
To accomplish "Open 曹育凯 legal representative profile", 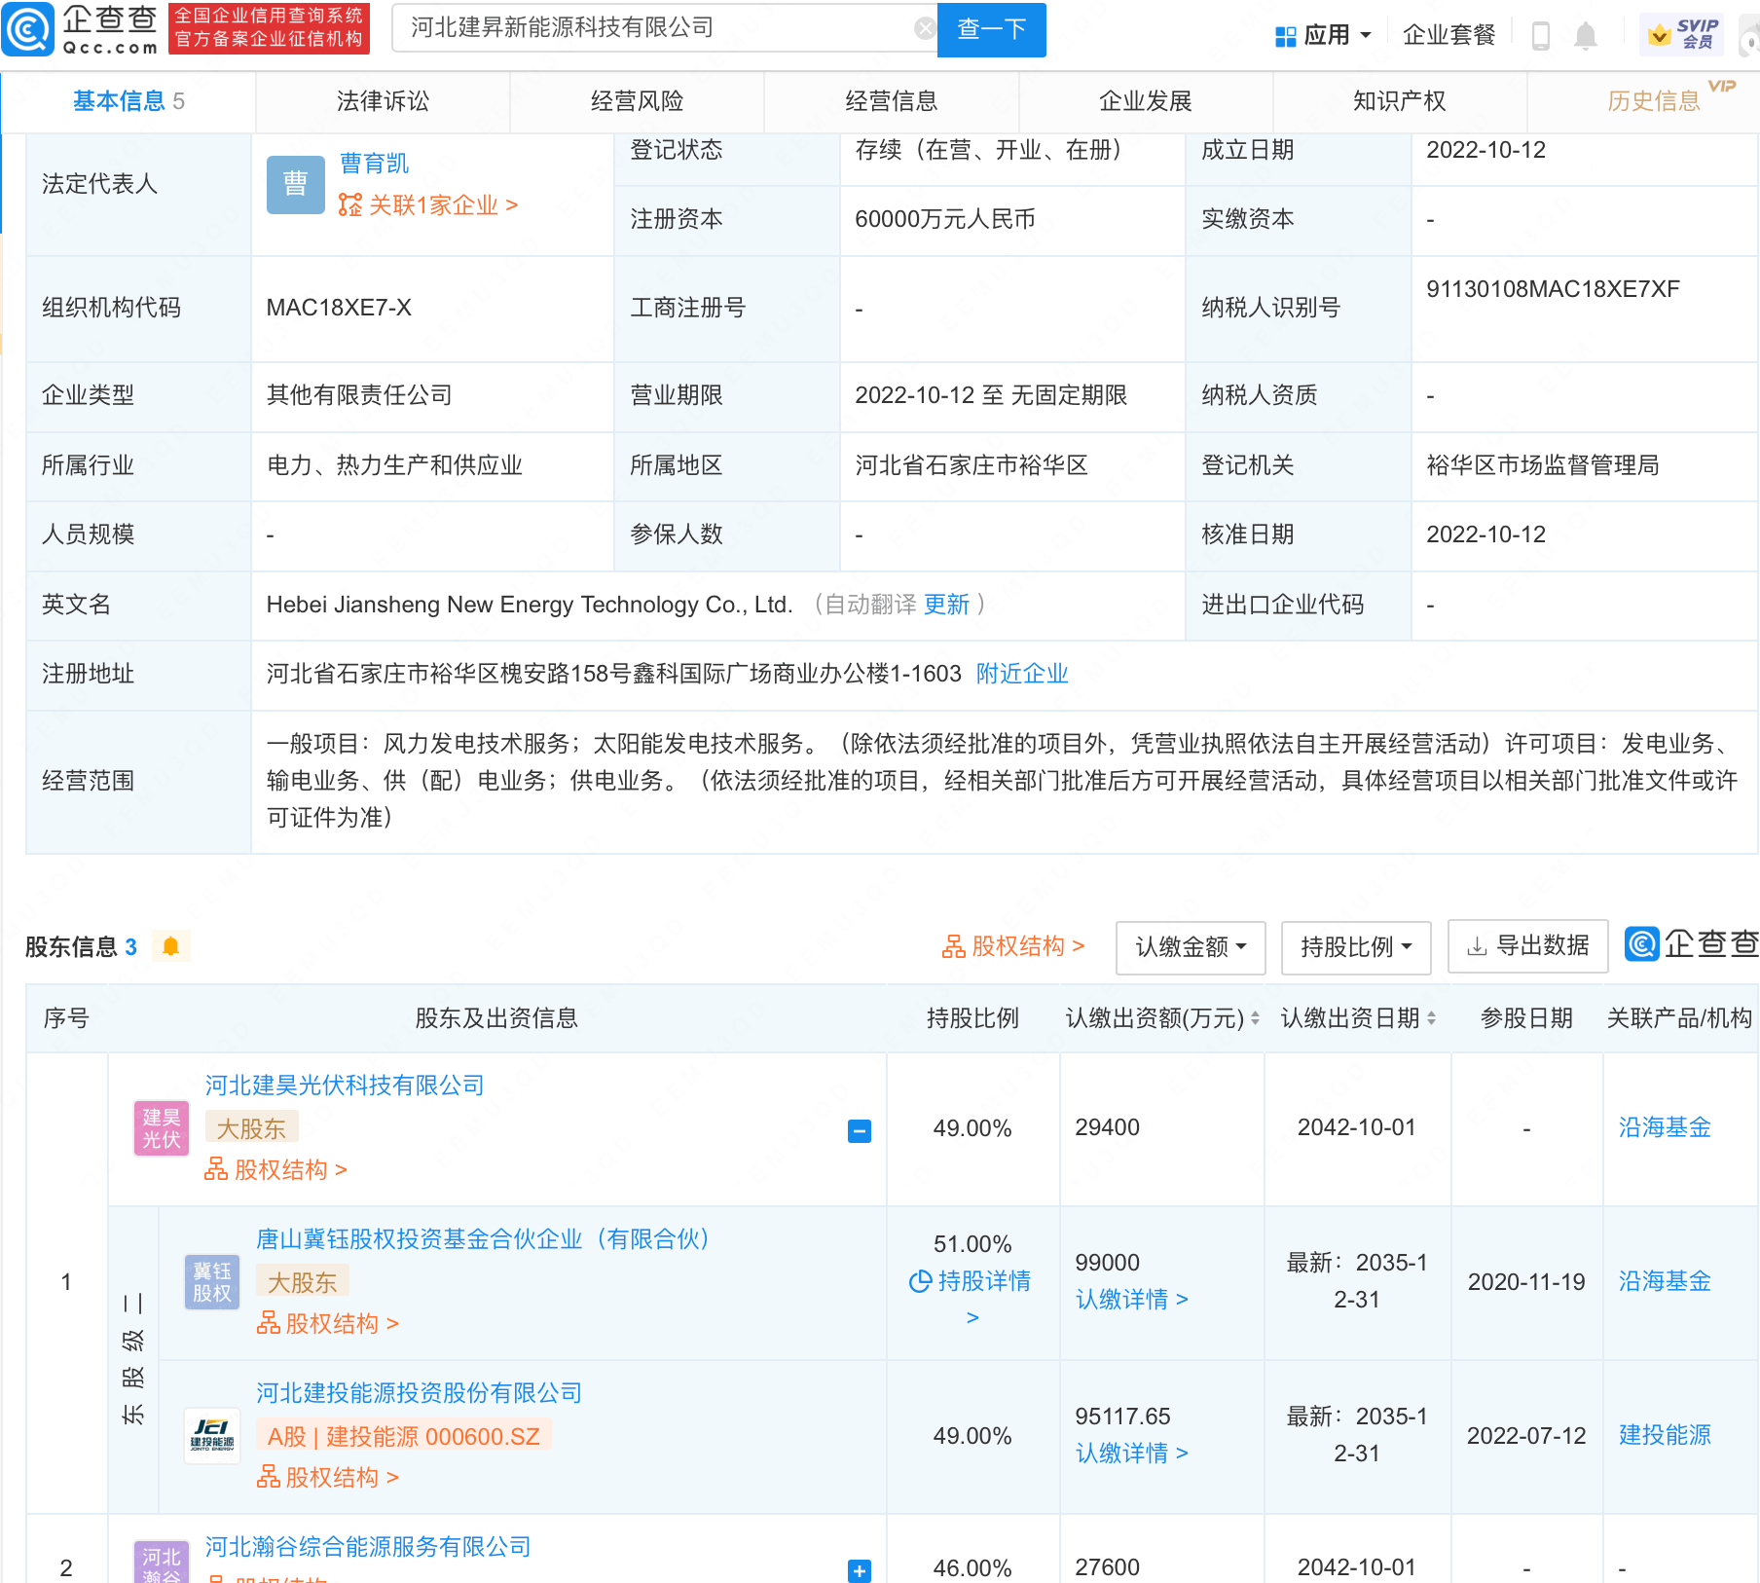I will [374, 164].
